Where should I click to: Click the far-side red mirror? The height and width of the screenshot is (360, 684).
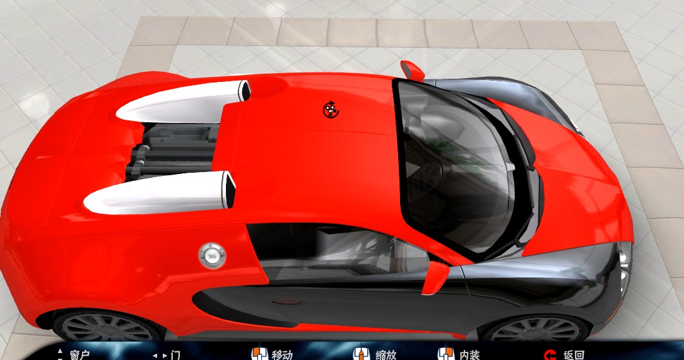point(413,69)
